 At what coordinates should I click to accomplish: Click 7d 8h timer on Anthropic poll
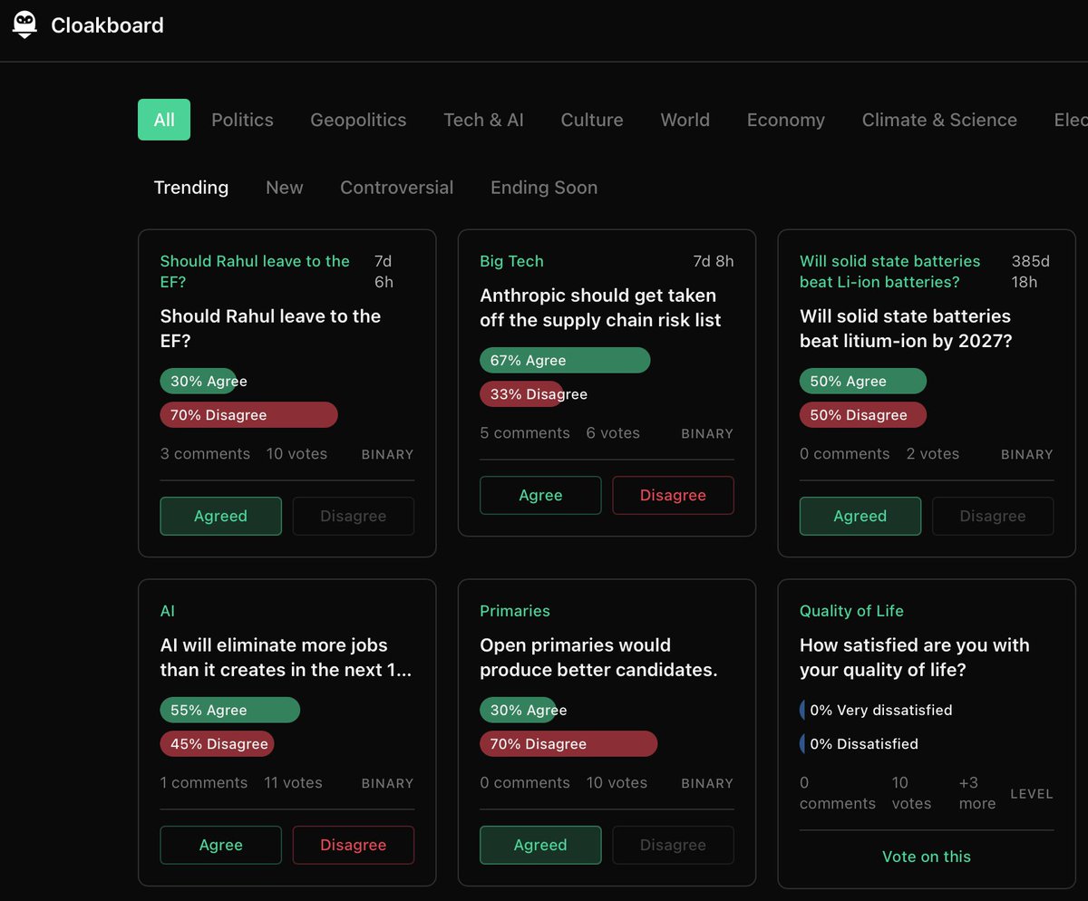[x=714, y=261]
